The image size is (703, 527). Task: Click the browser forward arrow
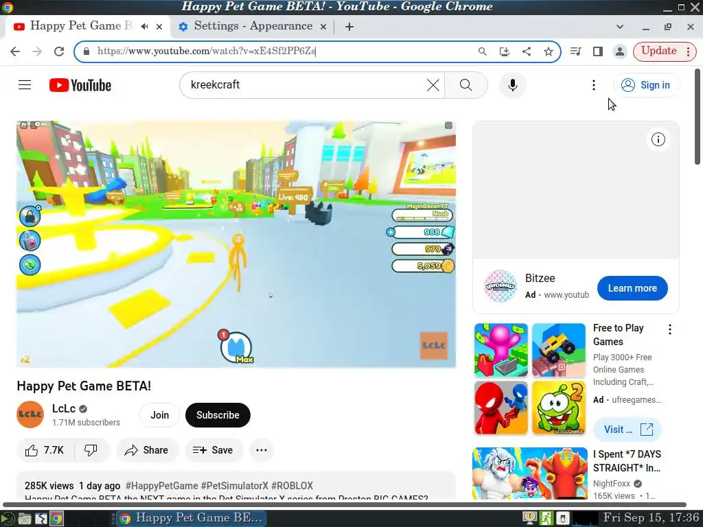[x=37, y=51]
